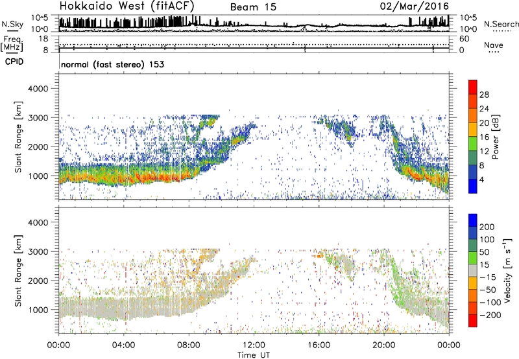Click the velocity panel 'Slant Range [km]' label

pyautogui.click(x=18, y=271)
